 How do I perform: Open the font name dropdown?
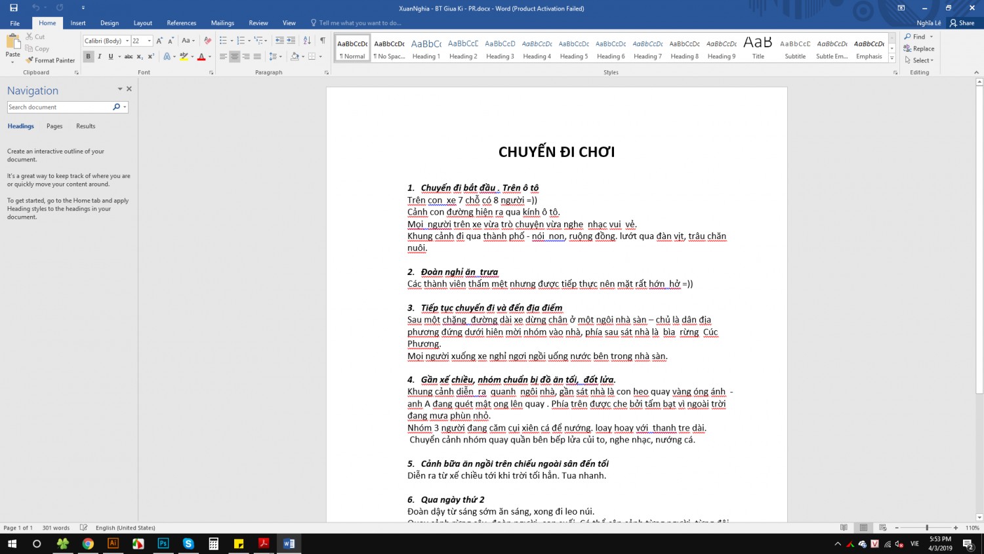pos(127,41)
